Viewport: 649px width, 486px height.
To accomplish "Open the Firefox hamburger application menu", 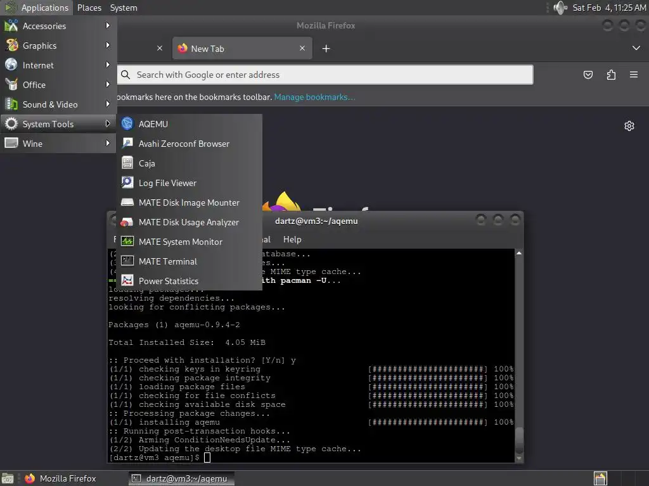I will click(634, 75).
